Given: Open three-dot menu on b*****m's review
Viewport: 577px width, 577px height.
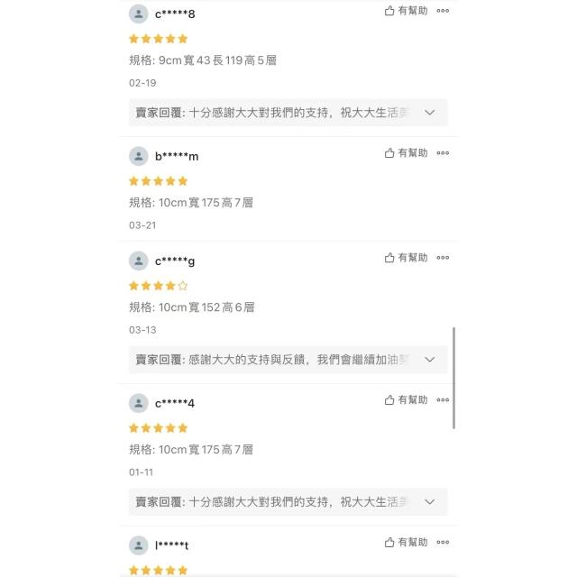Looking at the screenshot, I should coord(443,153).
